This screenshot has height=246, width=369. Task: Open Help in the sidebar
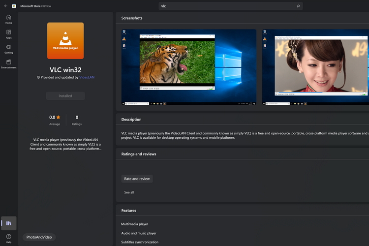pyautogui.click(x=9, y=239)
